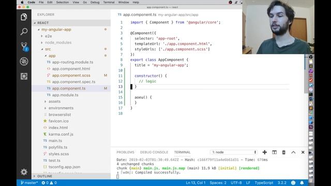Open notifications bell in status bar
Viewport: 331px width, 186px height.
(302, 183)
